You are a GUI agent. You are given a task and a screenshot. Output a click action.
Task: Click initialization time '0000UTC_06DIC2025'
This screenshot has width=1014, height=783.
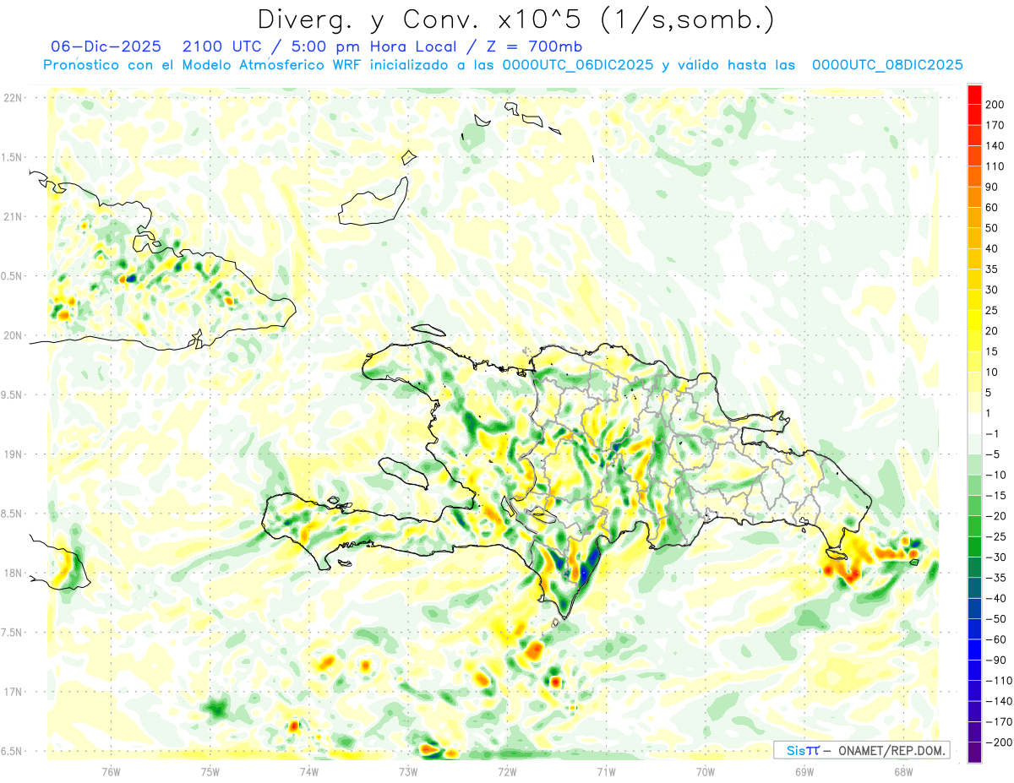point(578,65)
